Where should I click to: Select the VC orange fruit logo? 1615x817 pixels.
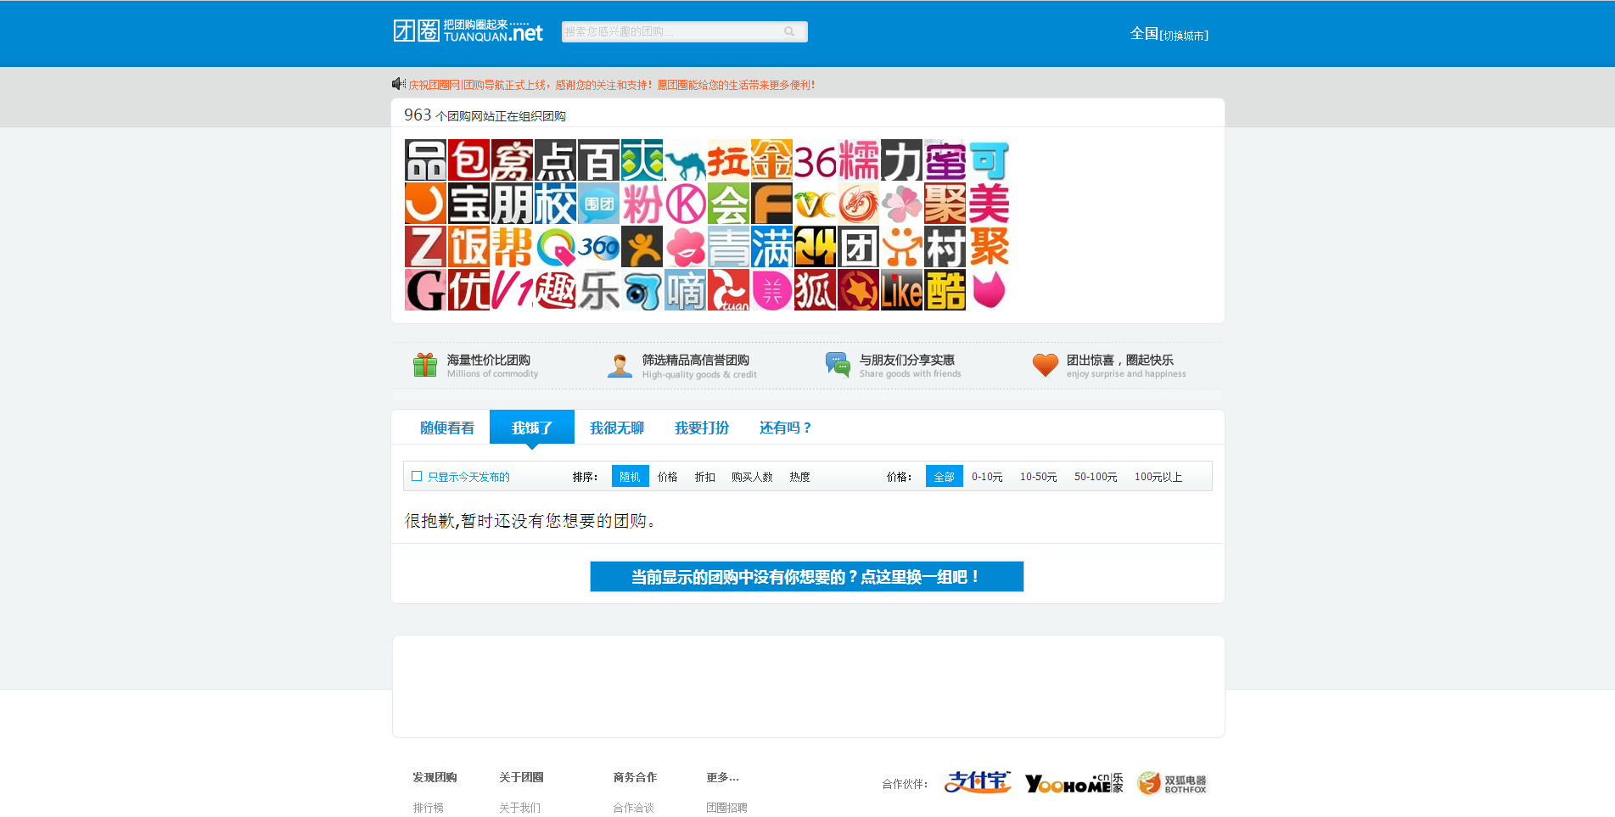pyautogui.click(x=815, y=204)
